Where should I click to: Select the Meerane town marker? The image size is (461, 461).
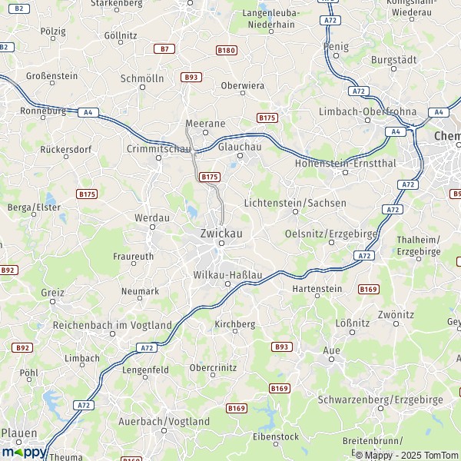pyautogui.click(x=205, y=133)
